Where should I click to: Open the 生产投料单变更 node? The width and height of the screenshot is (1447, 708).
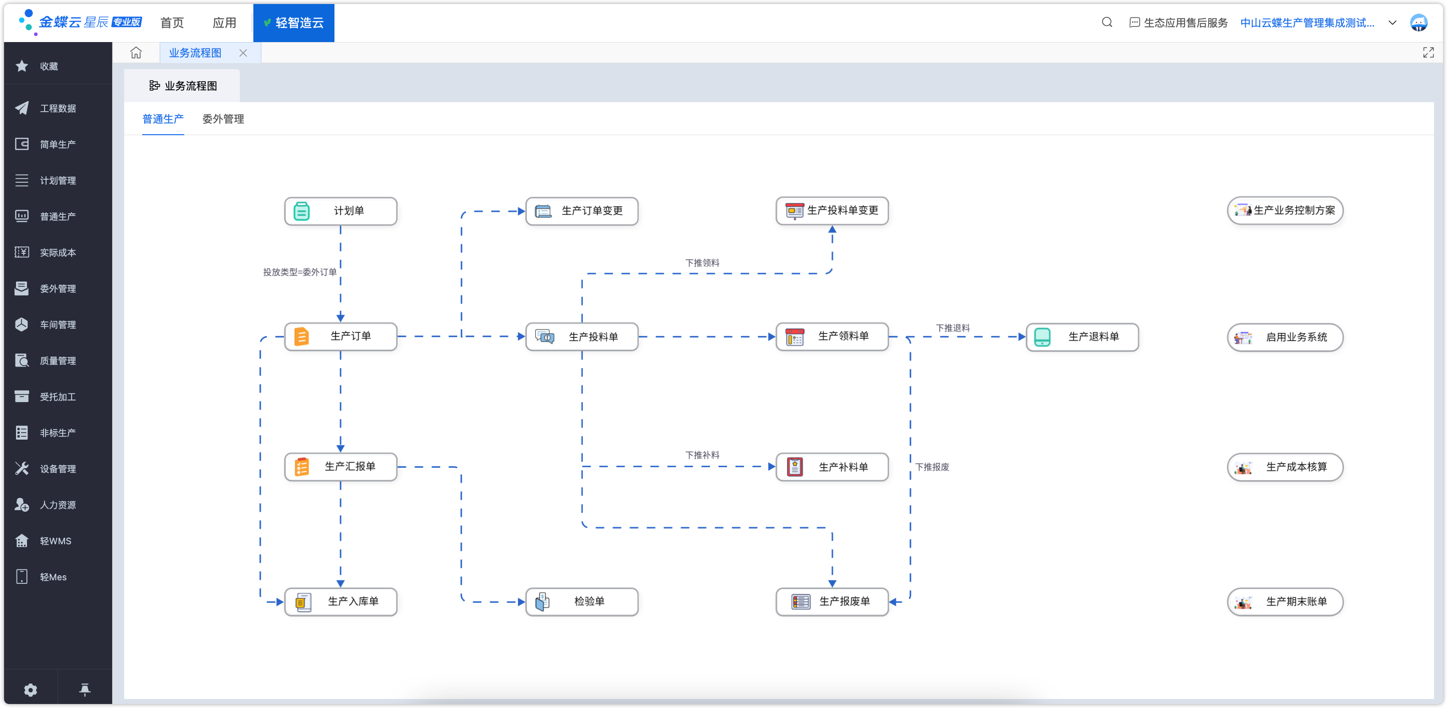(x=832, y=210)
